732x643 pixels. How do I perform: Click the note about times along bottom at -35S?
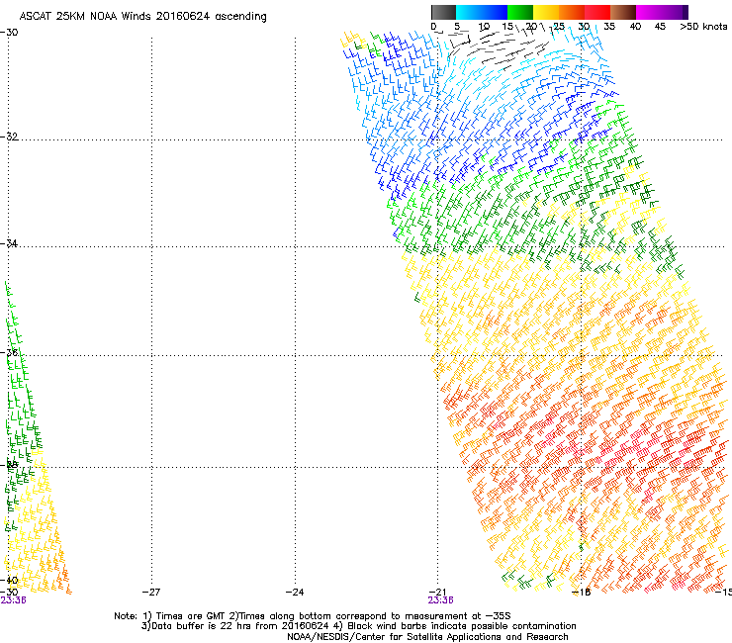[x=370, y=616]
